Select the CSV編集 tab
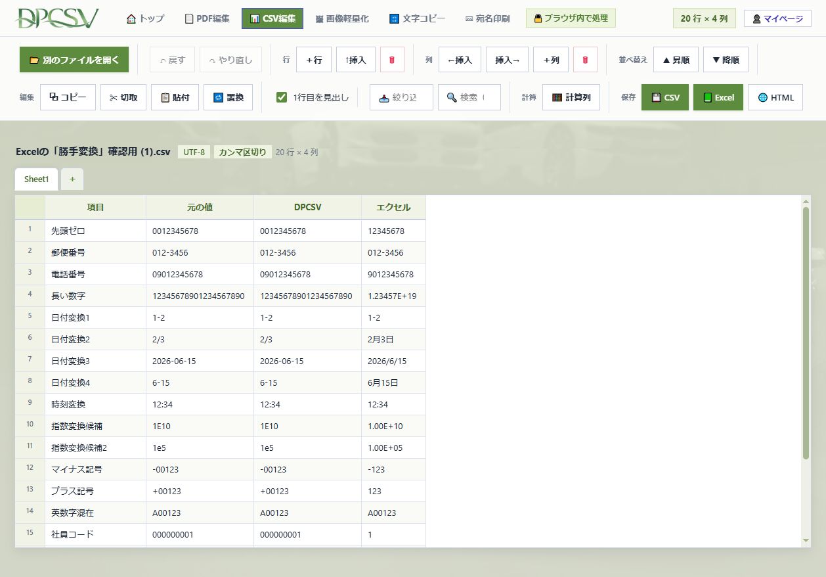The width and height of the screenshot is (826, 577). pos(272,18)
